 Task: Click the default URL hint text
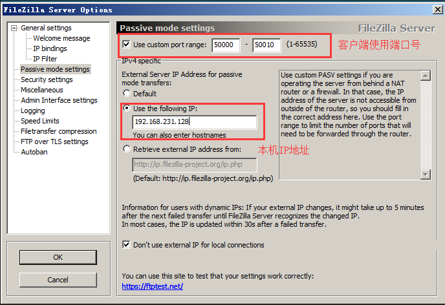203,178
